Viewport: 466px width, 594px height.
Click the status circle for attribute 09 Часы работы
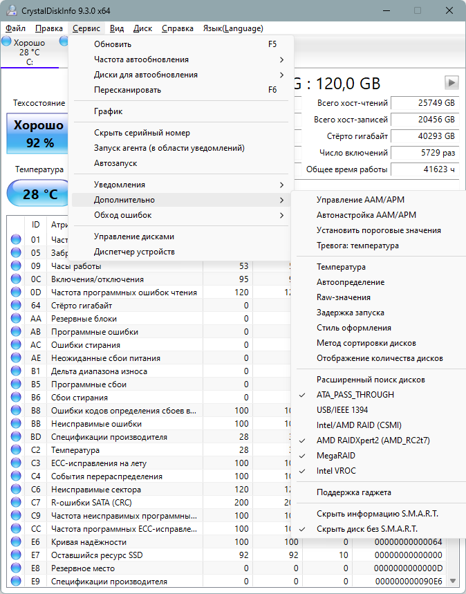tap(16, 266)
